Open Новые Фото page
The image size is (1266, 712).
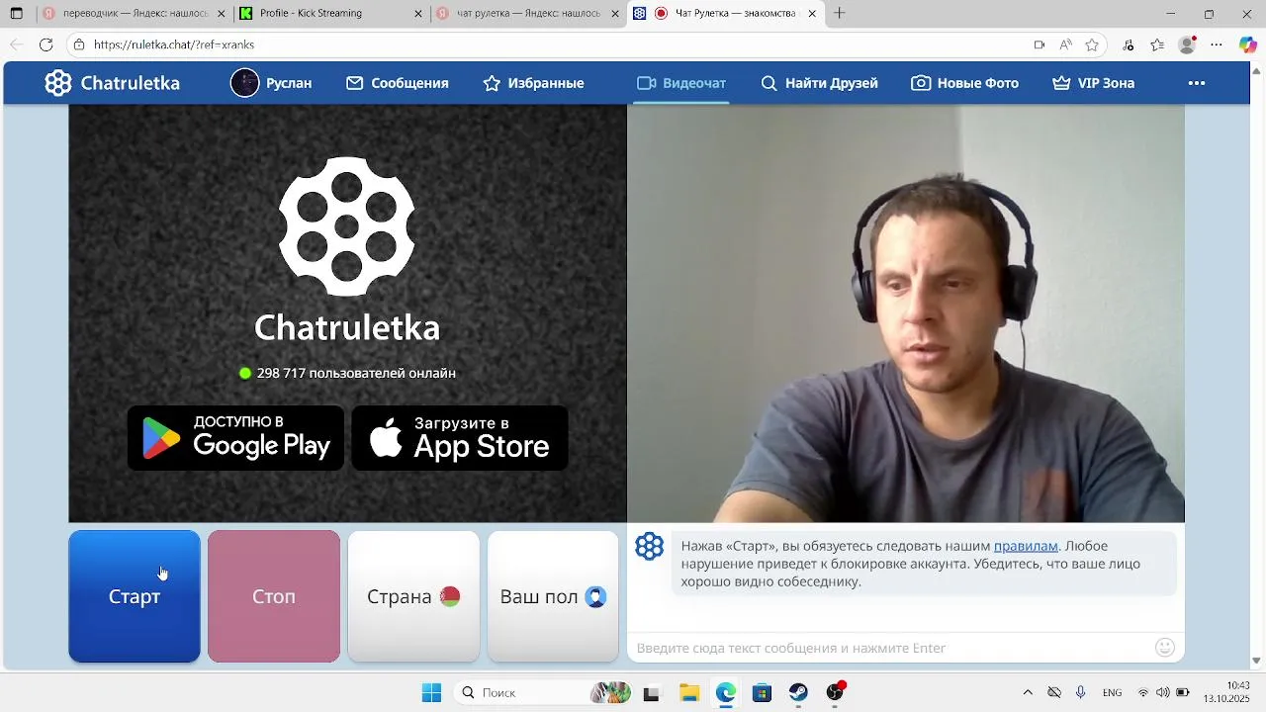click(965, 83)
